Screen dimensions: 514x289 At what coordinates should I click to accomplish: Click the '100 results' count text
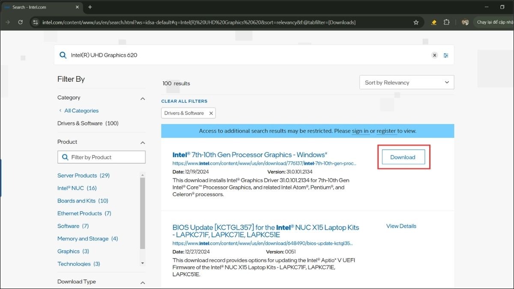[176, 83]
